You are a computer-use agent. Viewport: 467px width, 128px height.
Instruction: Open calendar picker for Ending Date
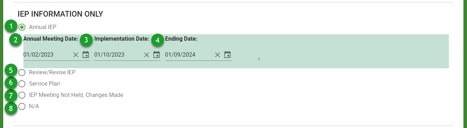[228, 54]
